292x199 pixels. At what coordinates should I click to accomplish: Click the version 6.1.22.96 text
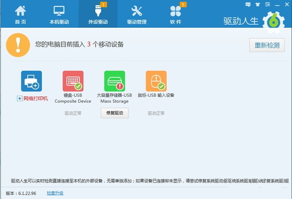coord(21,193)
